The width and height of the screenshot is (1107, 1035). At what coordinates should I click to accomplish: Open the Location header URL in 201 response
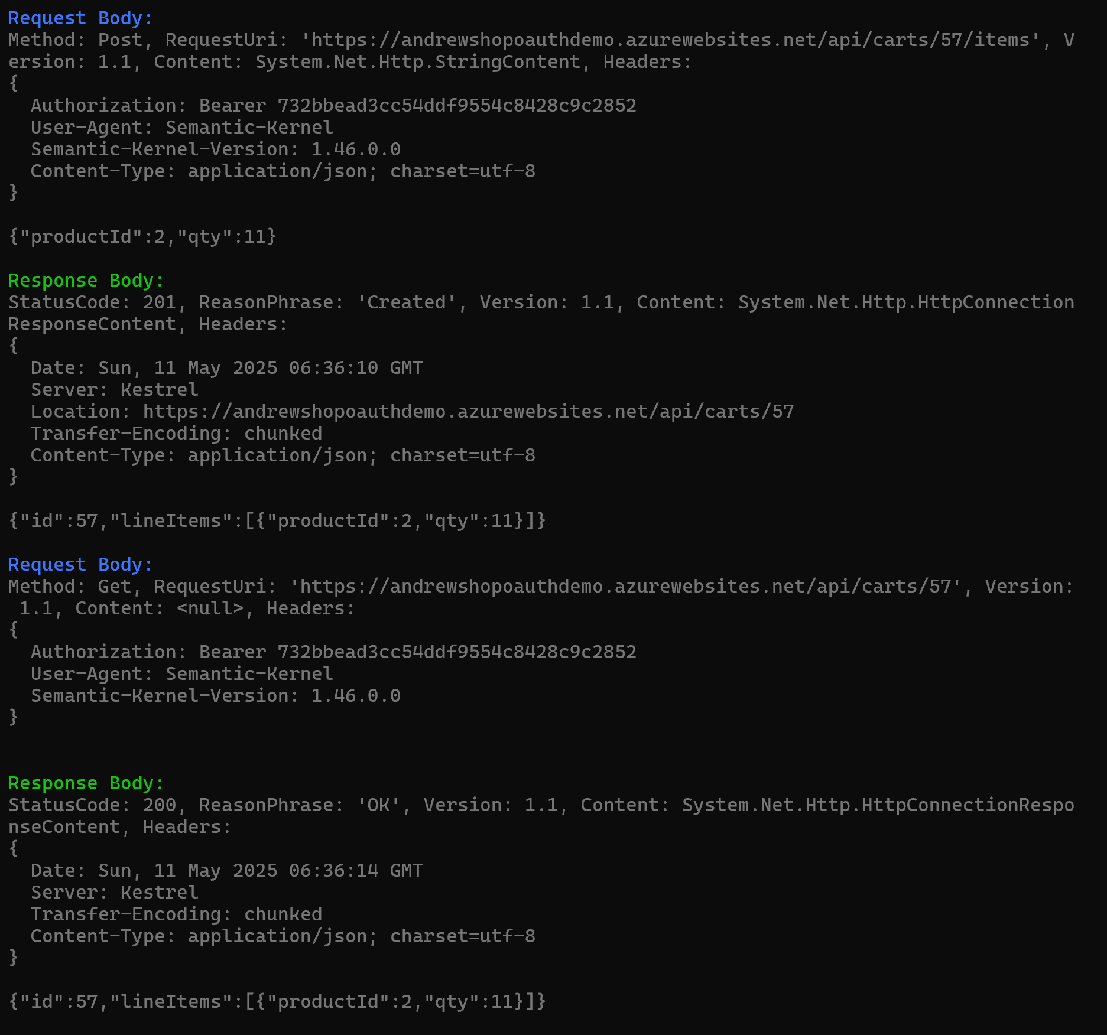(468, 412)
